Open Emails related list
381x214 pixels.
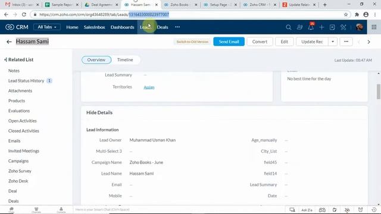tap(14, 141)
